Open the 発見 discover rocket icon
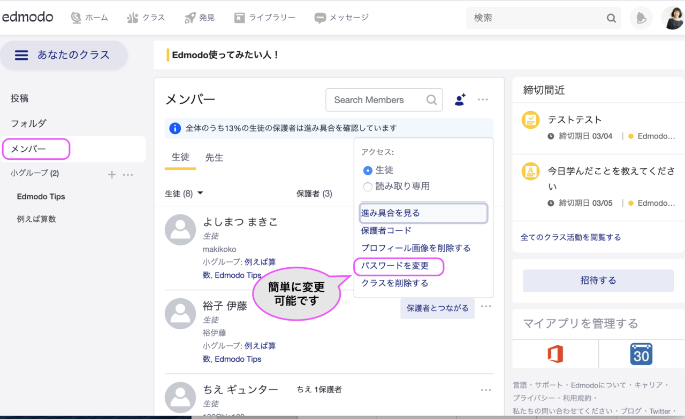This screenshot has width=685, height=419. tap(190, 18)
